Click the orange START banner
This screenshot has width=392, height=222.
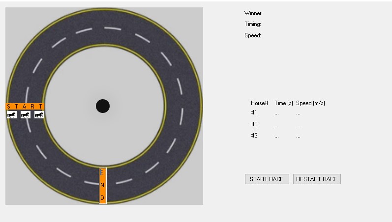point(25,107)
